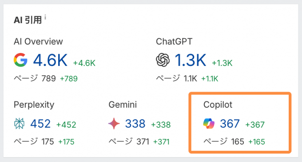Click the Copilot logo icon
The height and width of the screenshot is (162, 302).
209,124
